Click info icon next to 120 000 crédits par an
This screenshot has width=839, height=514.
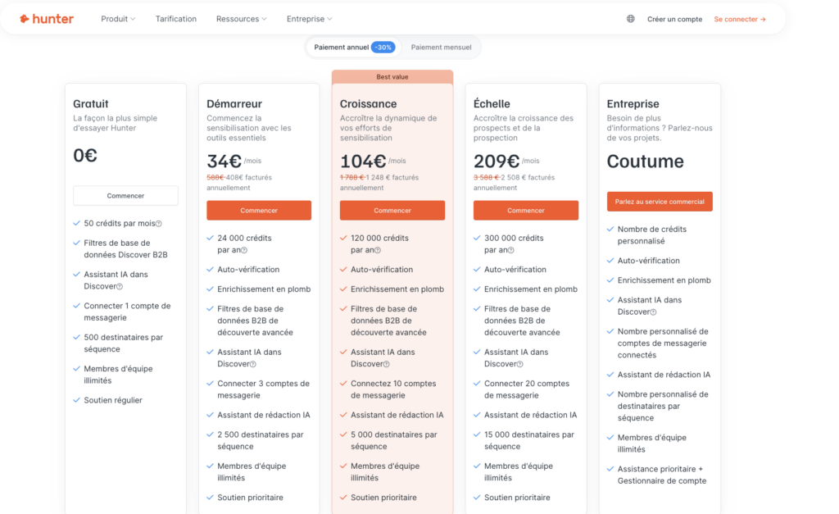point(378,250)
